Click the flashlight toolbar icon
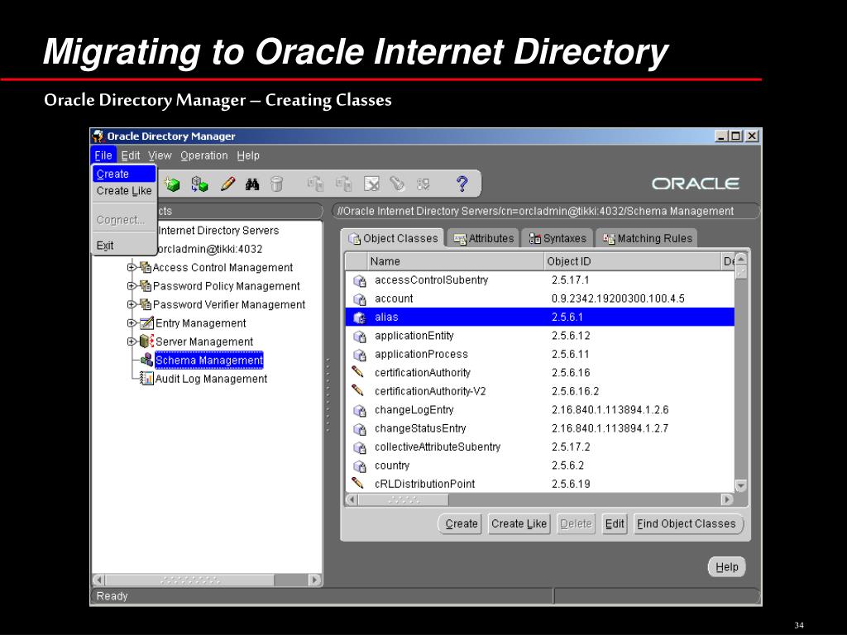This screenshot has height=635, width=847. tap(397, 184)
